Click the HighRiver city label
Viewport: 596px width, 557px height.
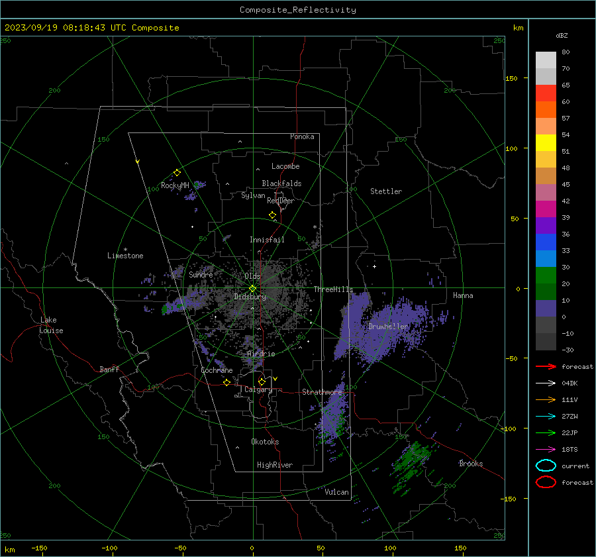click(275, 465)
